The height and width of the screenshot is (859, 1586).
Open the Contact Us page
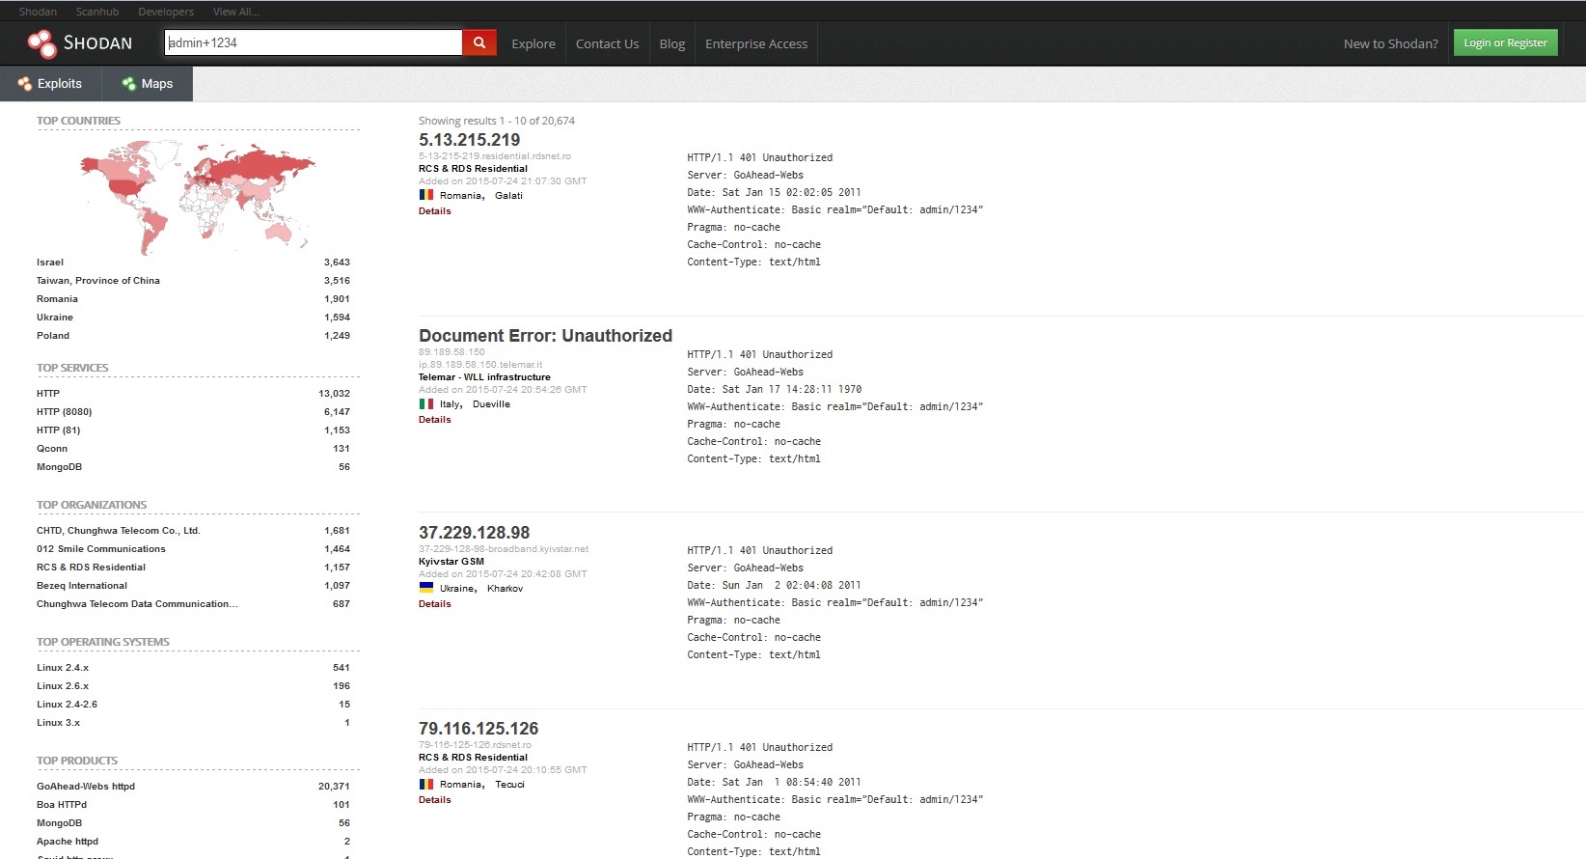[607, 43]
